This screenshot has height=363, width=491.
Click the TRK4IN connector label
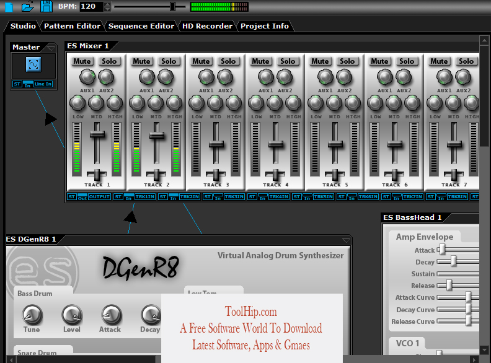point(279,196)
